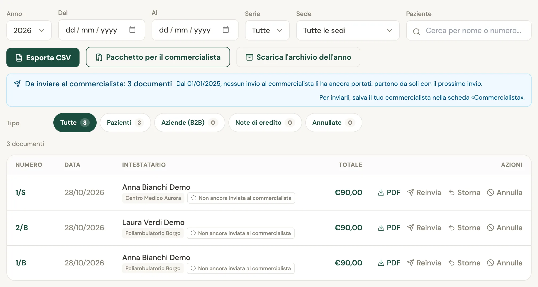Download PDF for invoice 1/S
Viewport: 538px width, 287px height.
pyautogui.click(x=389, y=192)
